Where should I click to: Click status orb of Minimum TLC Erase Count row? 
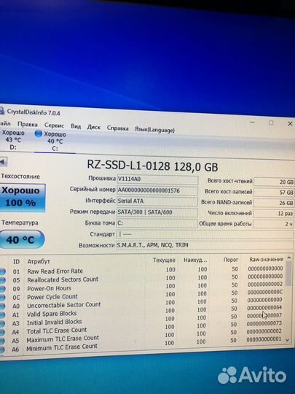click(2, 349)
